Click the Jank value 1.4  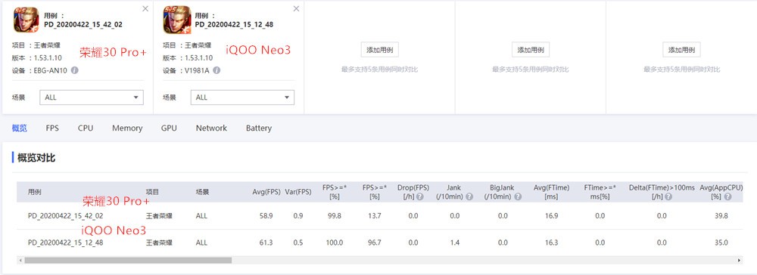(x=454, y=243)
